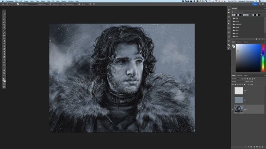Change the screen mode from the toolbar bottom

(4, 87)
